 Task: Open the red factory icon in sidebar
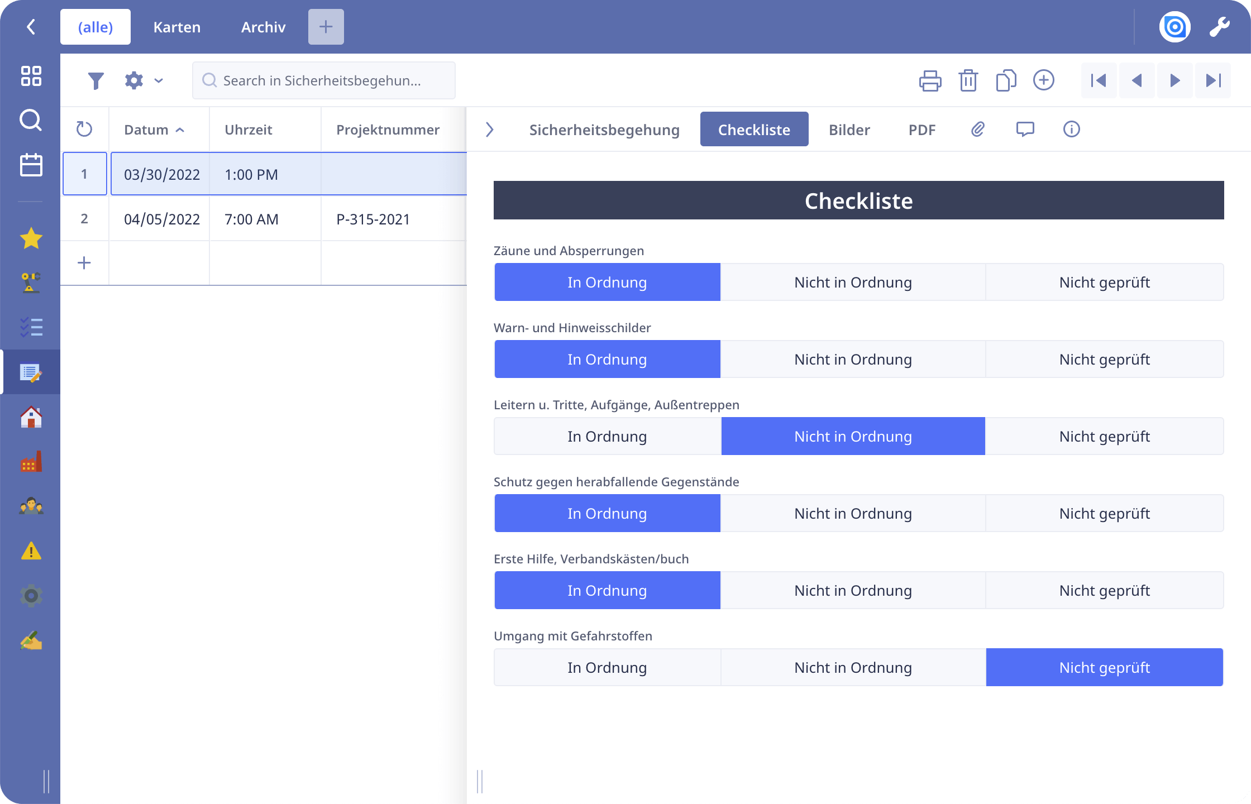[31, 462]
